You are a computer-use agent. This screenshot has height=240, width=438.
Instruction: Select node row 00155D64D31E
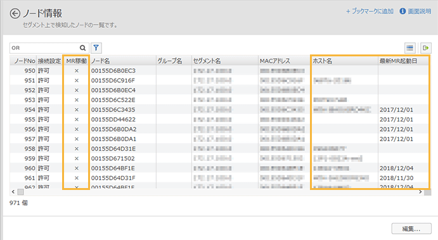pos(219,149)
